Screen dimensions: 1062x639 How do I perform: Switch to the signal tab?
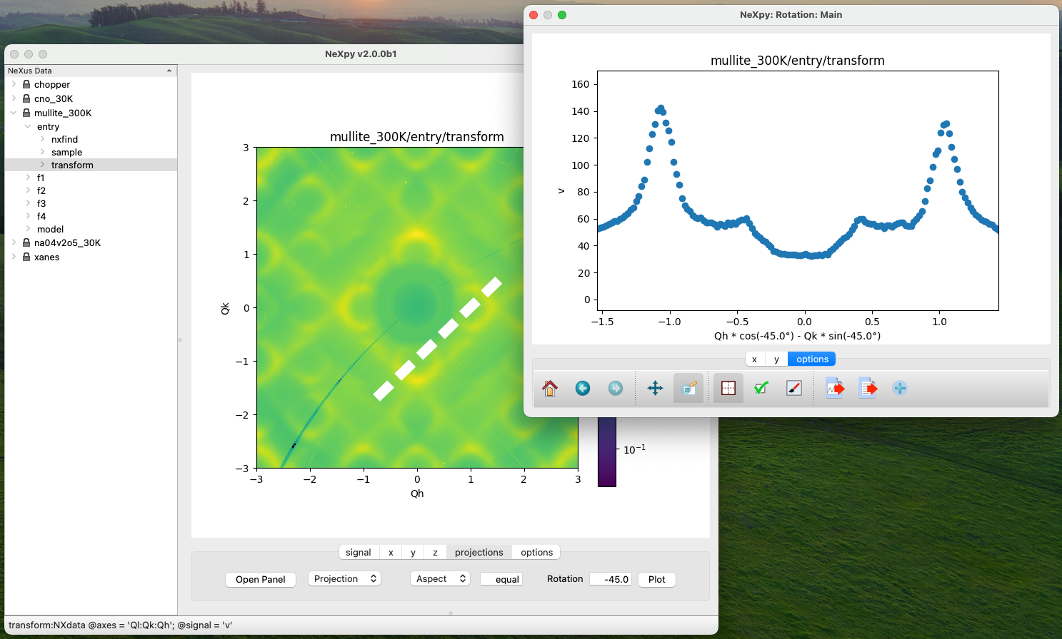358,552
